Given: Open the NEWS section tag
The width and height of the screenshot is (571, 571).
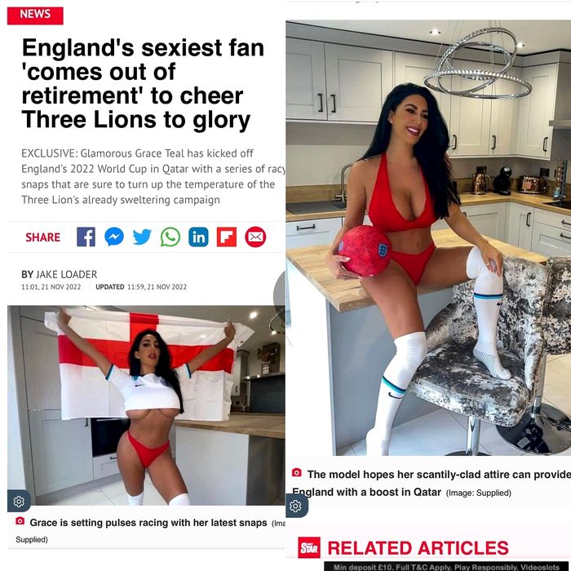Looking at the screenshot, I should click(x=35, y=15).
